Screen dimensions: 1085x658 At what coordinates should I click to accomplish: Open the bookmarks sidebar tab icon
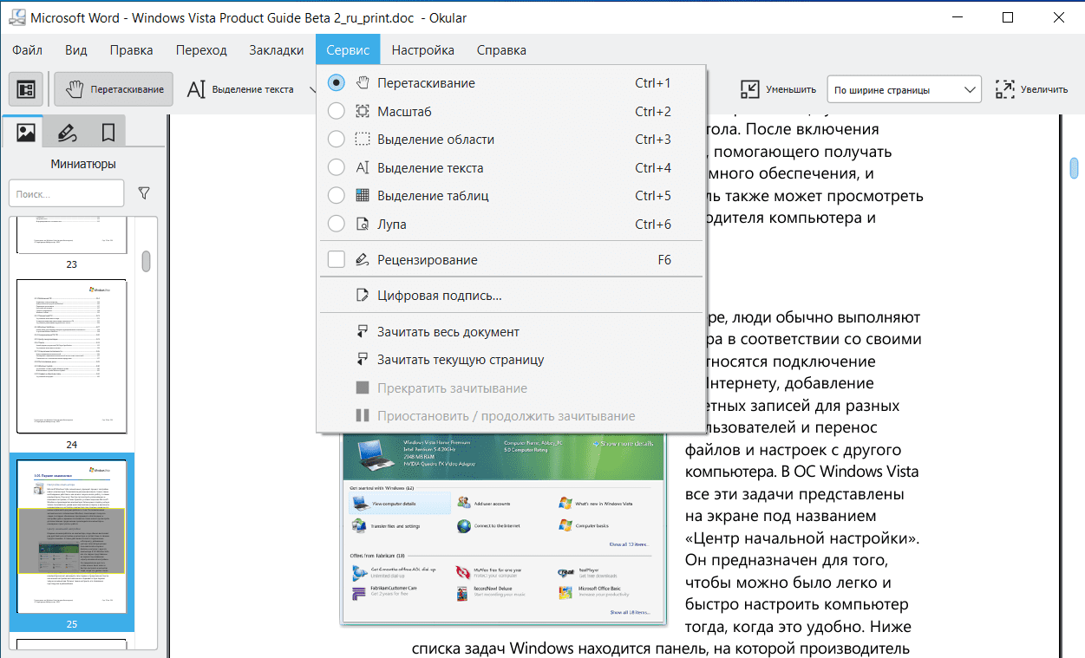[x=108, y=133]
